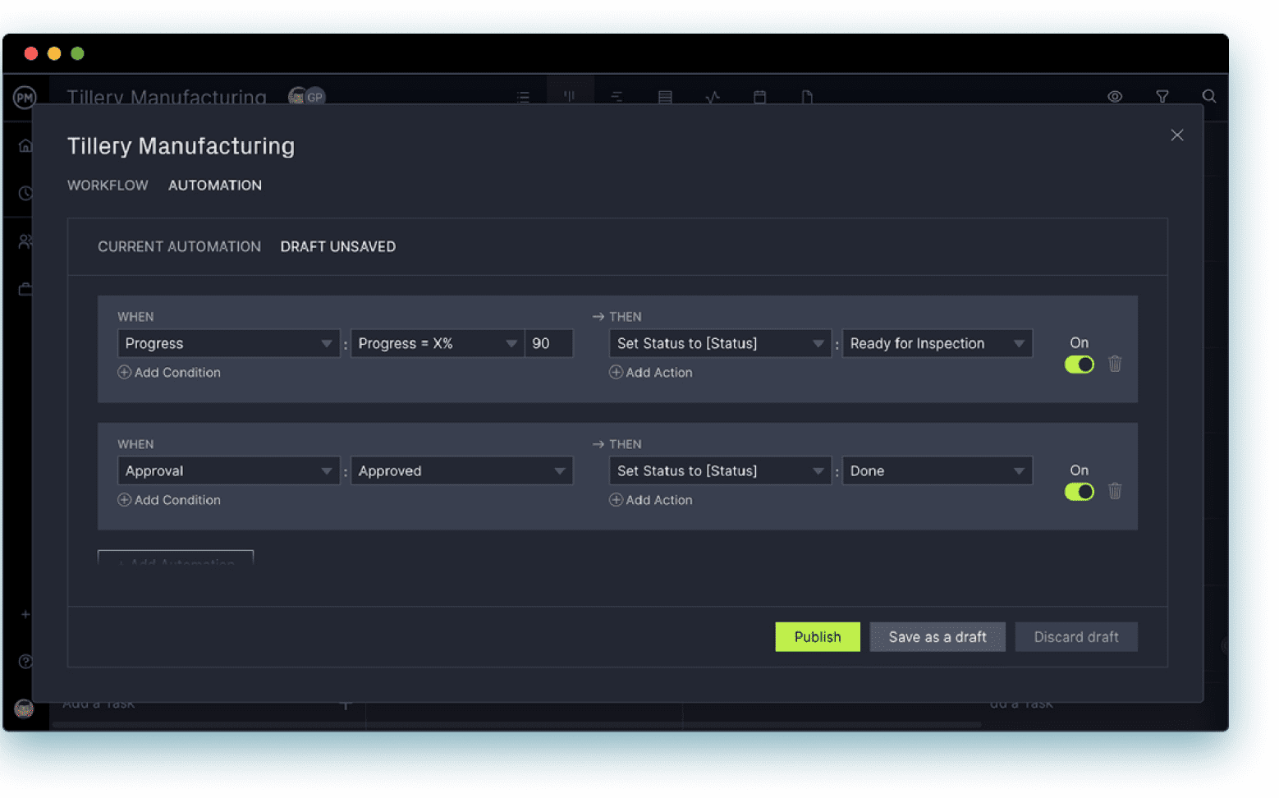Viewport: 1279px width, 798px height.
Task: Switch to the WORKFLOW tab
Action: (x=108, y=185)
